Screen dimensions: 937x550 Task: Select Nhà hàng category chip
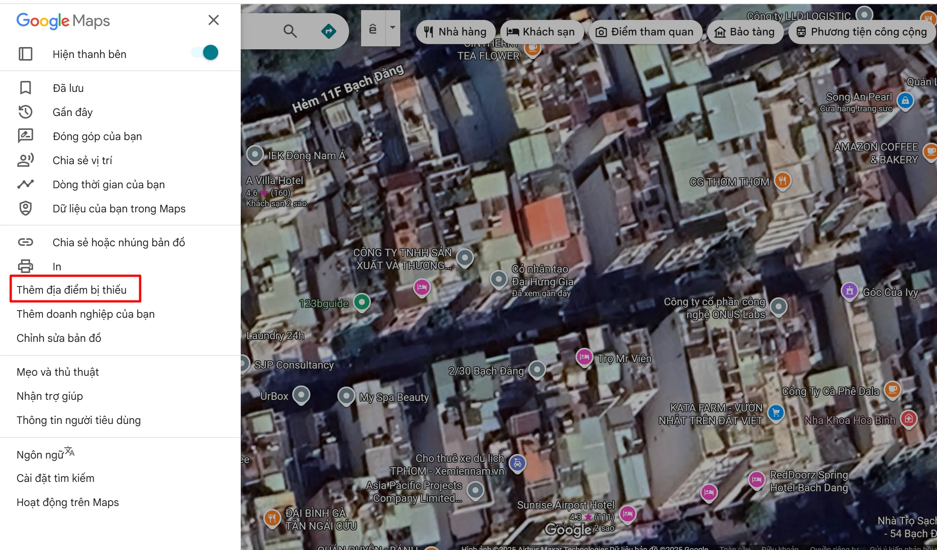[x=455, y=32]
